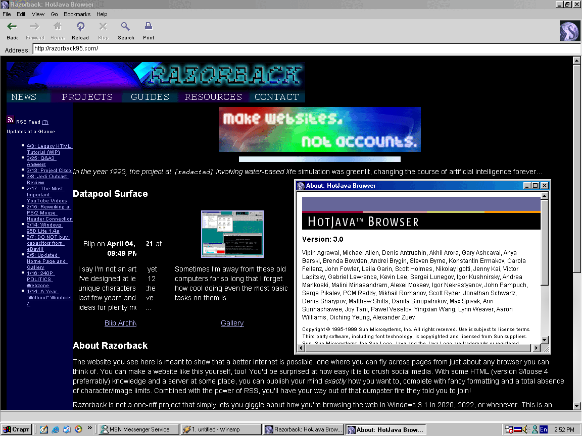582x436 pixels.
Task: Open the RESOURCES navigation tab
Action: pos(213,97)
